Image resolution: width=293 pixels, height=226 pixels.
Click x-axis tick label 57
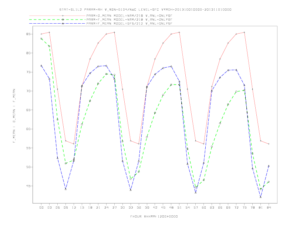click(x=196, y=208)
